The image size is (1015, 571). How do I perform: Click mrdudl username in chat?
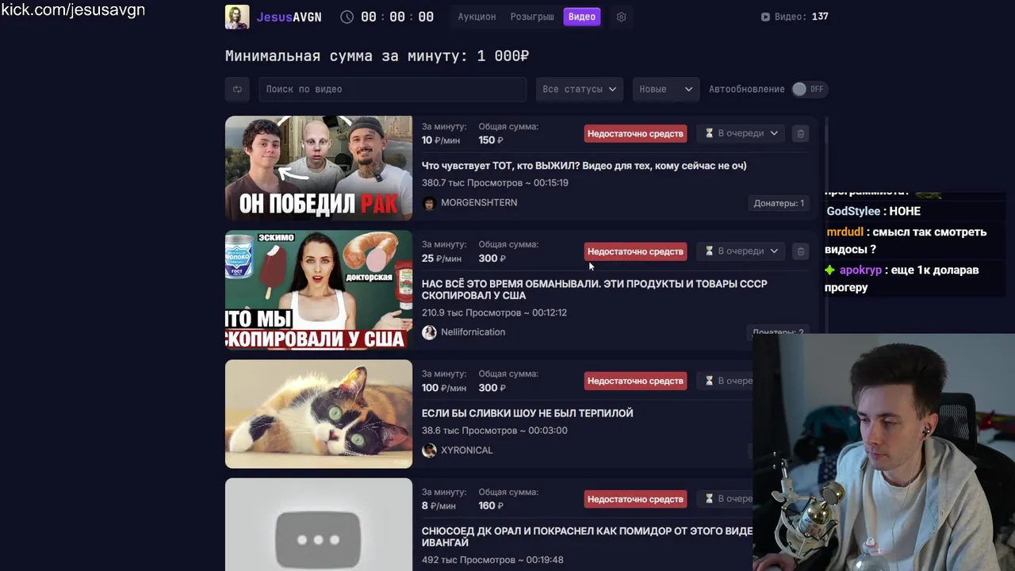click(845, 232)
